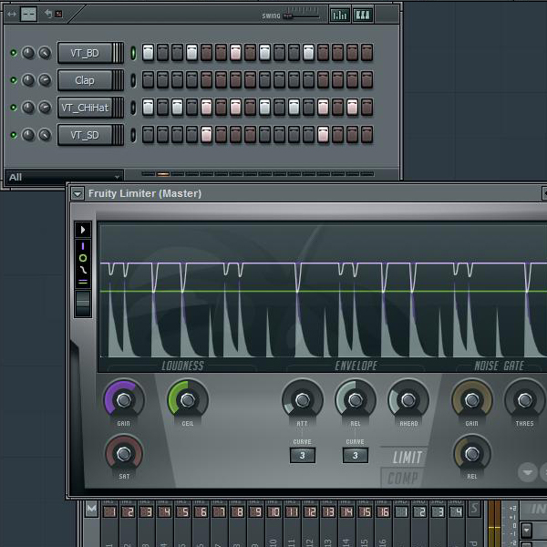Click the Clap pan knob
Viewport: 547px width, 547px height.
coord(28,80)
